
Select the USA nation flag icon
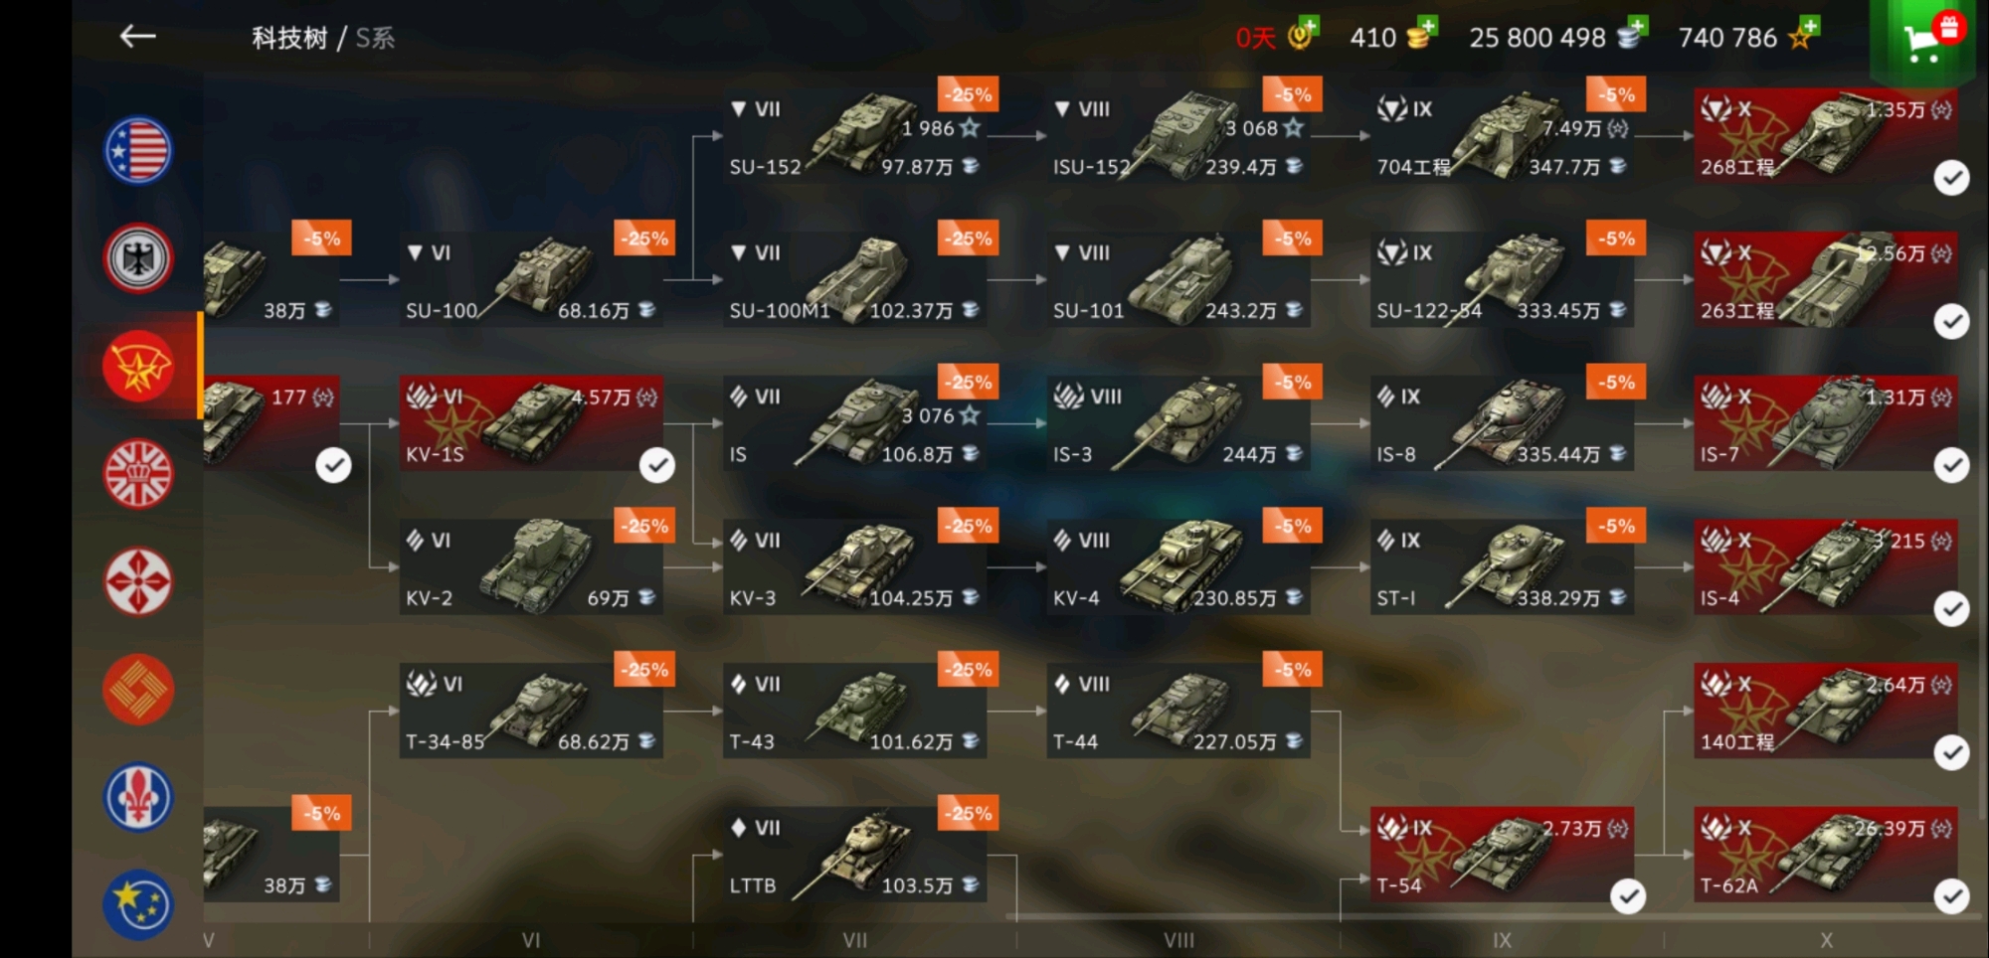click(x=138, y=151)
